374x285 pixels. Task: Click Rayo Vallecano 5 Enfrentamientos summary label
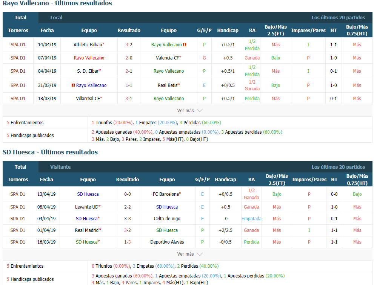(25, 123)
